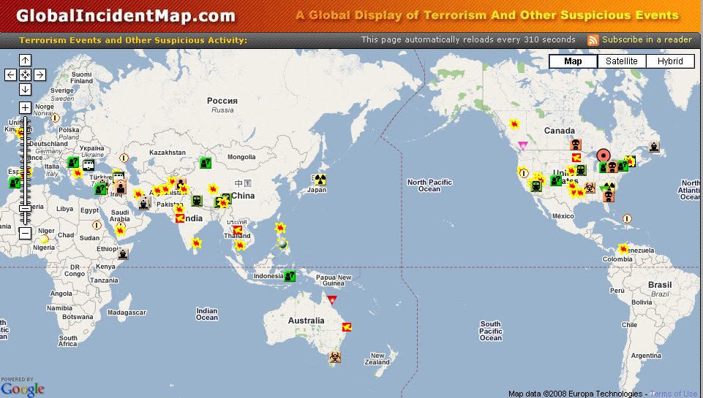Open the train marker in northern India

[197, 201]
